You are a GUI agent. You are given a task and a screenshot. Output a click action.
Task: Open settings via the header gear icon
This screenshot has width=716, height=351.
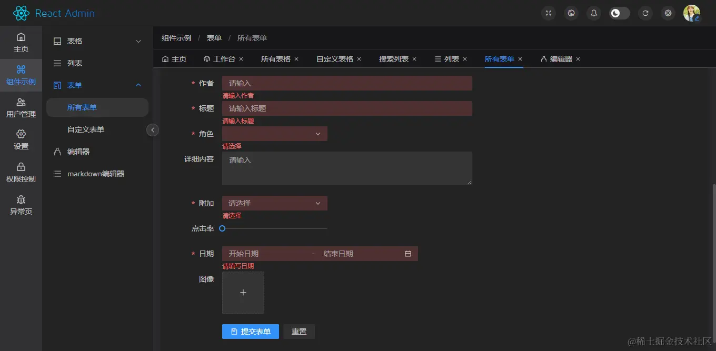[668, 13]
